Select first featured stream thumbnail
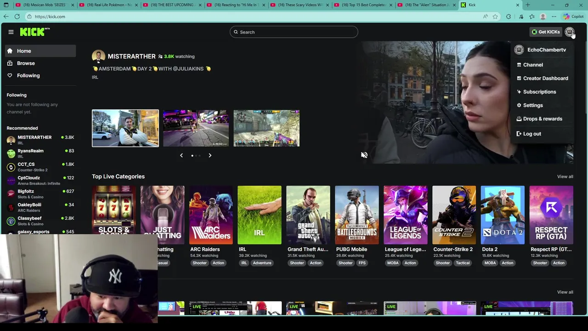This screenshot has width=588, height=331. (x=125, y=128)
